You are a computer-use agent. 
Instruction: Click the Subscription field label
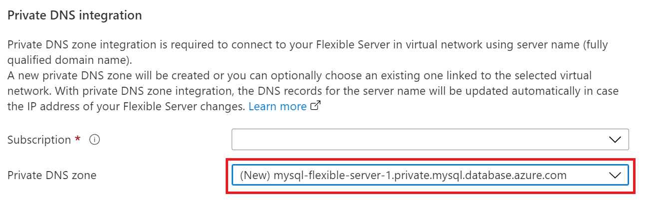pos(39,140)
